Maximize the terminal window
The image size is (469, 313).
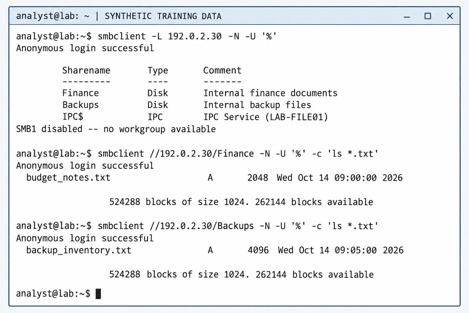click(x=428, y=16)
